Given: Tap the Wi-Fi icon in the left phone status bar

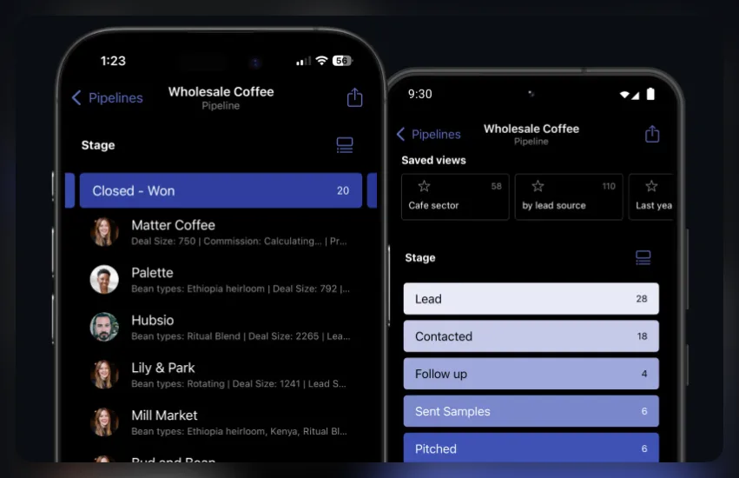Looking at the screenshot, I should pos(321,60).
